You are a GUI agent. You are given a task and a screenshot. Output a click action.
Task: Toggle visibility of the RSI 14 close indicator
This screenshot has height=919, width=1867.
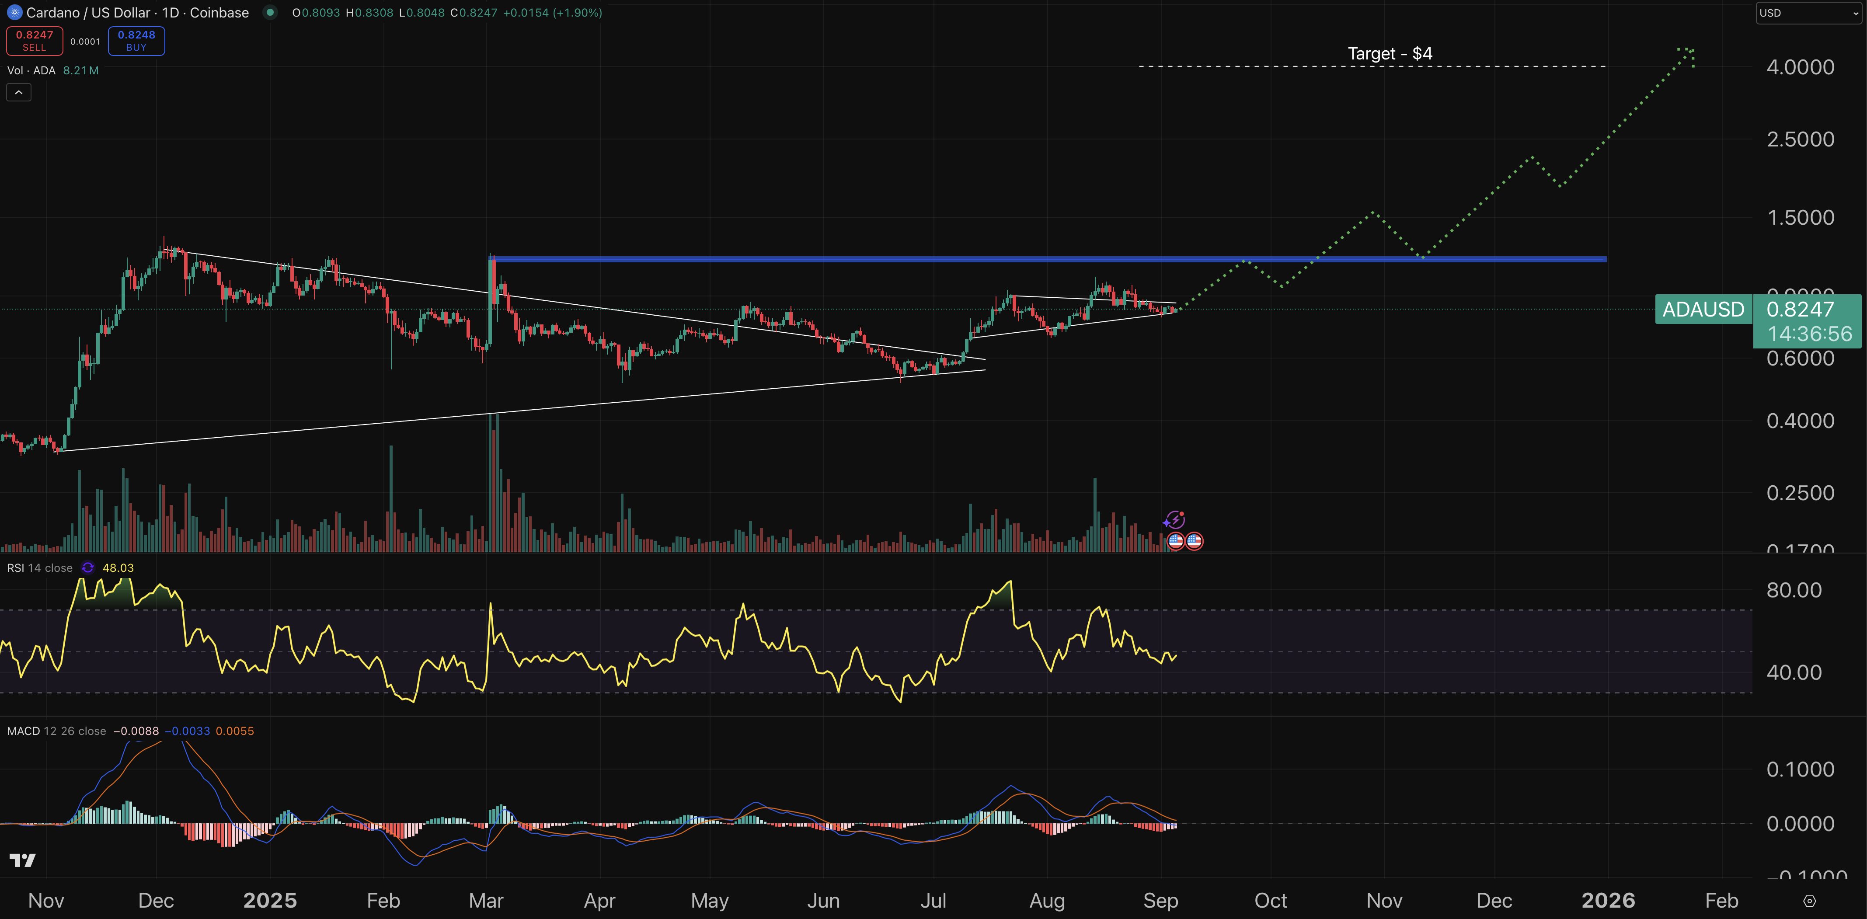[x=40, y=567]
